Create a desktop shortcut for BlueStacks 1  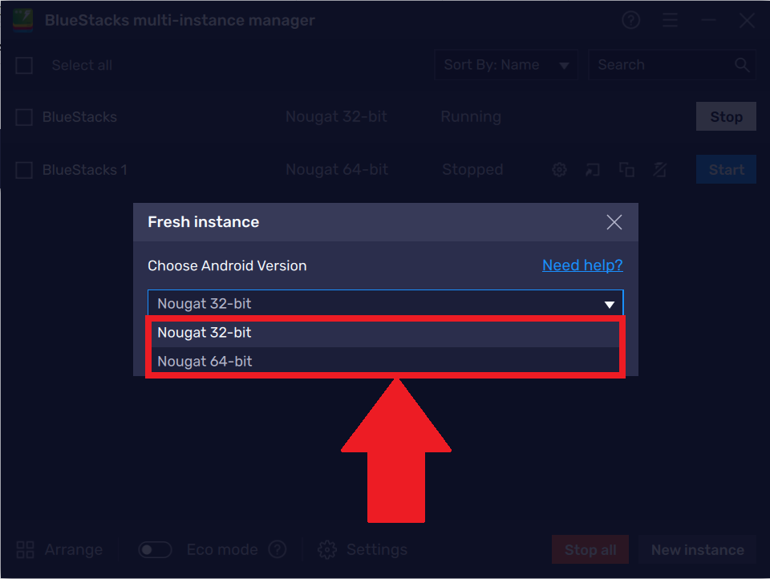593,169
